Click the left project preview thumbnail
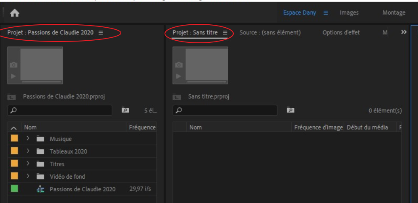Image resolution: width=418 pixels, height=203 pixels. coord(35,65)
